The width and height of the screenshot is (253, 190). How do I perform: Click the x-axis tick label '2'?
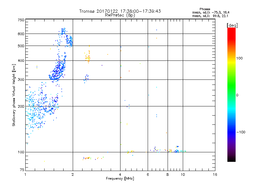pyautogui.click(x=73, y=174)
